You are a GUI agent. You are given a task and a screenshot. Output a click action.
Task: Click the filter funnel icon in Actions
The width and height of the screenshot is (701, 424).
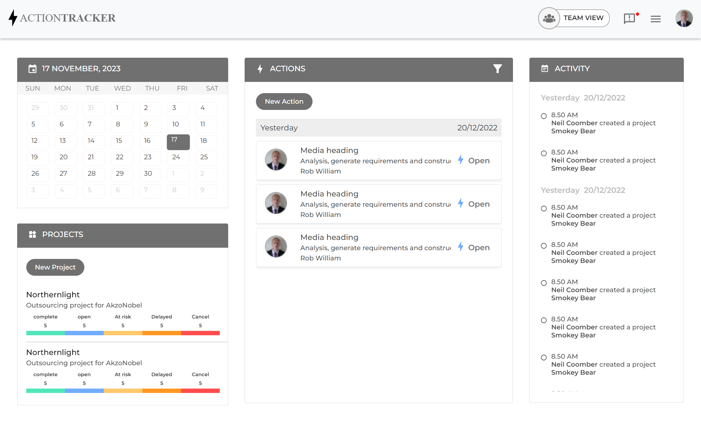(498, 69)
